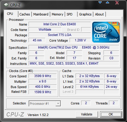Switch to the Caches tab

25,14
